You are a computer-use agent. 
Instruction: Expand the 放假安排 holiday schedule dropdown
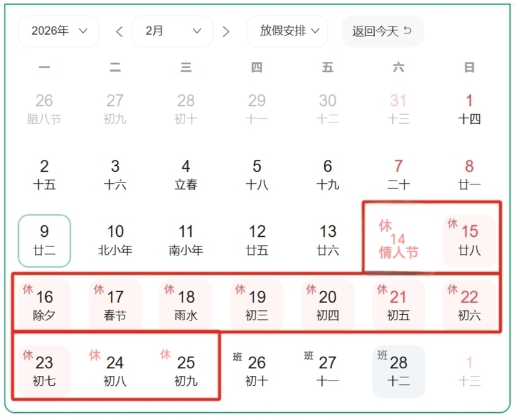pos(286,31)
